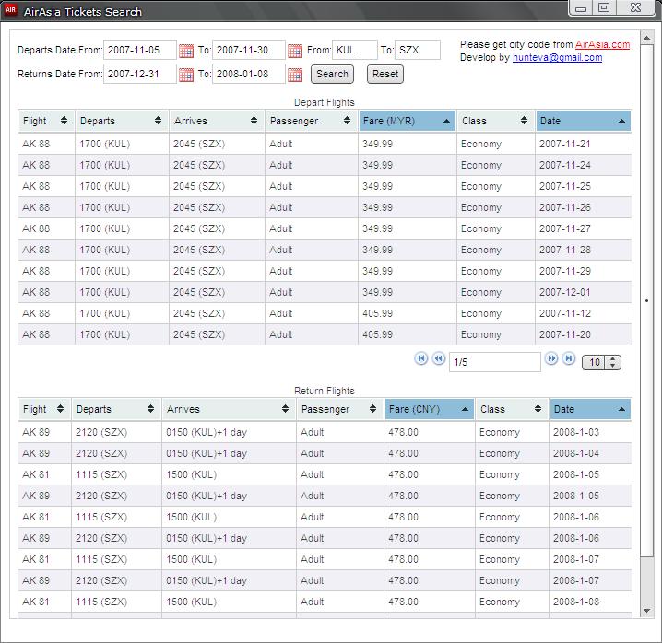Click 2045 (SZX) in 2007-11-28 row
662x643 pixels.
[x=199, y=250]
